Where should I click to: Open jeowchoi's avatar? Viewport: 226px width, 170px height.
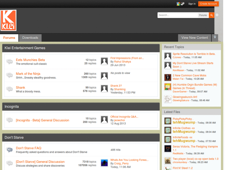coord(104,120)
